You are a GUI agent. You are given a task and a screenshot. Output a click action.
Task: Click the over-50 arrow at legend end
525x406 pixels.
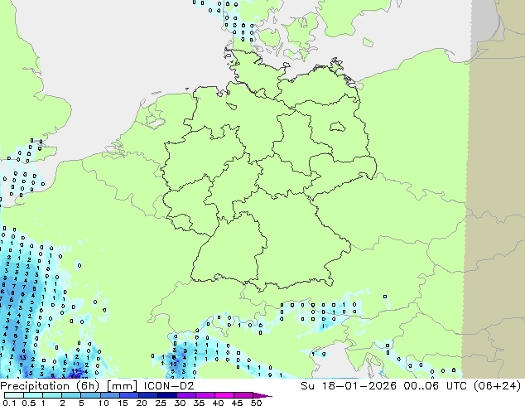[x=262, y=395]
